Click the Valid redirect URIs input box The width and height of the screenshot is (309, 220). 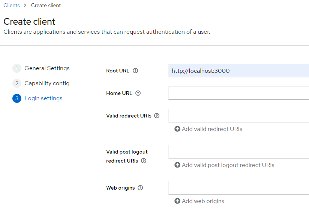238,116
